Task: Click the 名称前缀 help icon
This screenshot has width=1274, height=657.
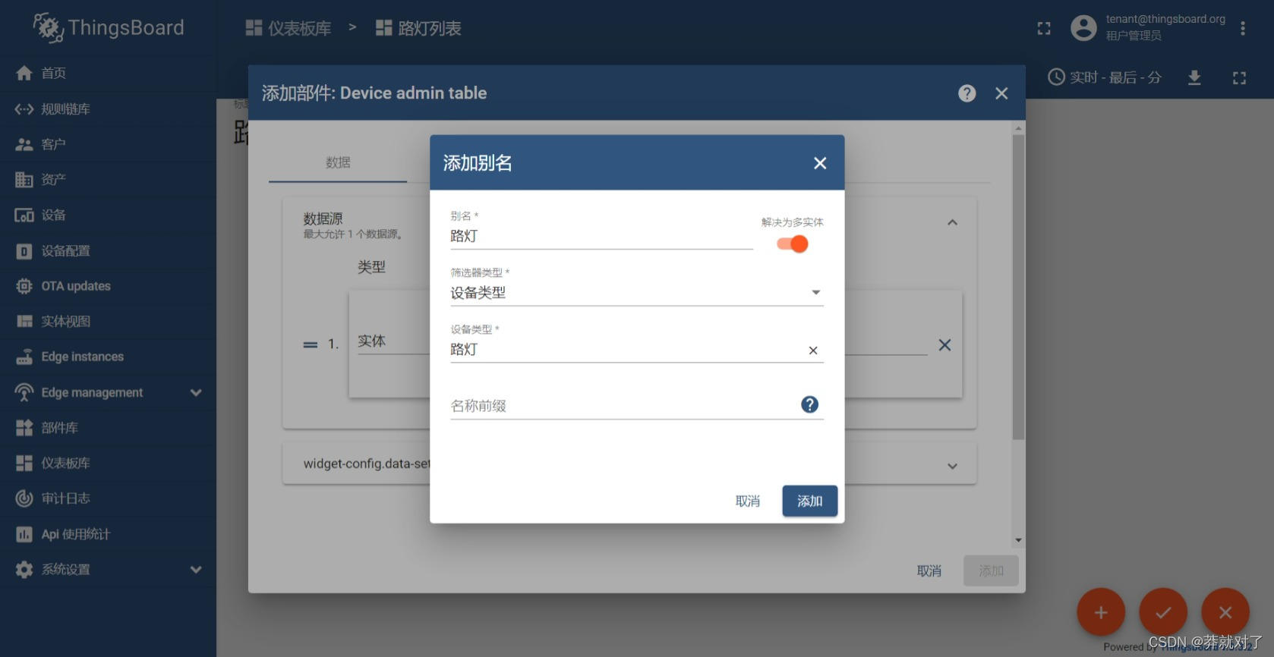Action: 809,405
